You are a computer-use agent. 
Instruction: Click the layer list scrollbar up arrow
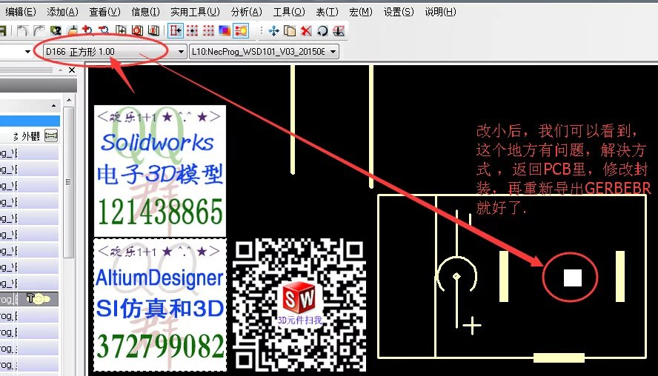click(x=69, y=100)
